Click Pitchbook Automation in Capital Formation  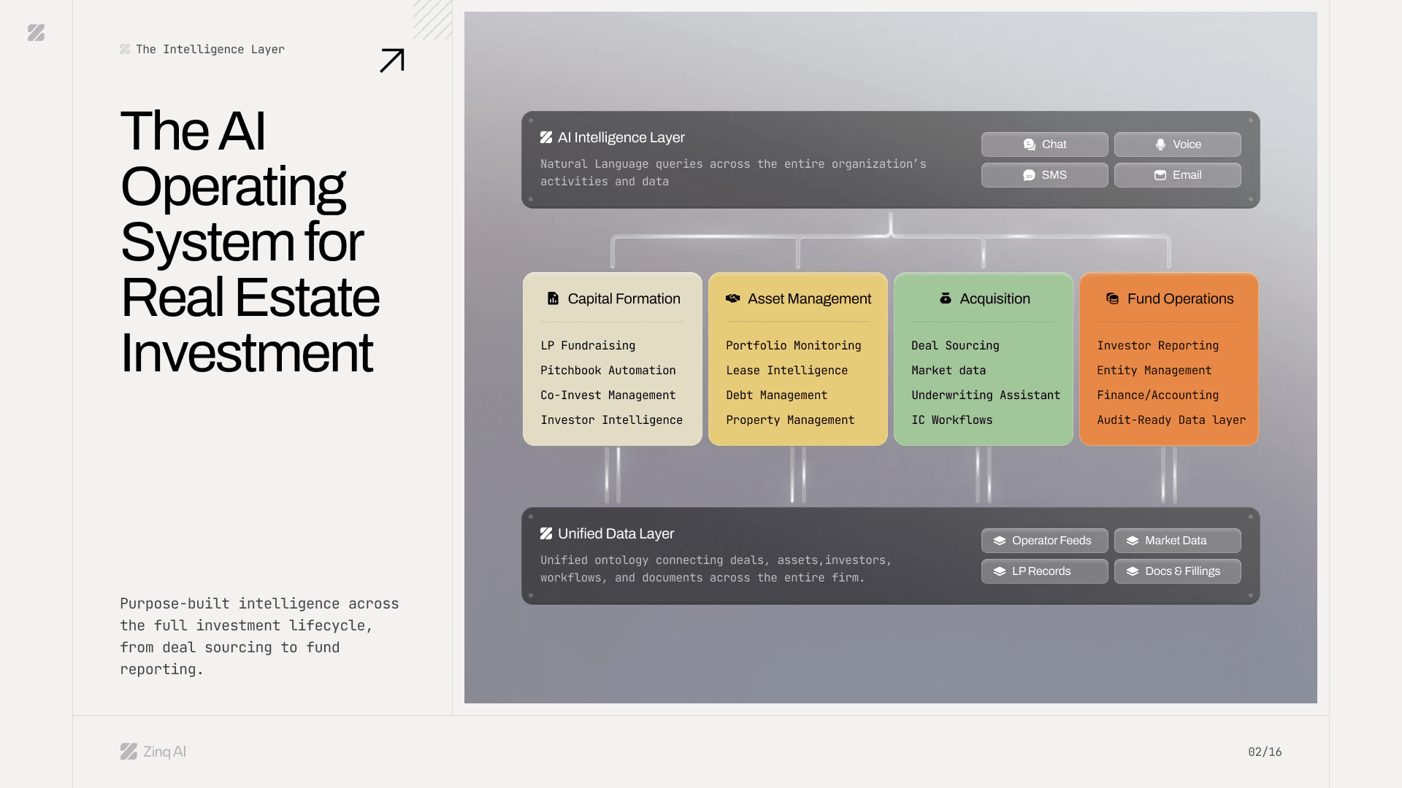point(608,371)
